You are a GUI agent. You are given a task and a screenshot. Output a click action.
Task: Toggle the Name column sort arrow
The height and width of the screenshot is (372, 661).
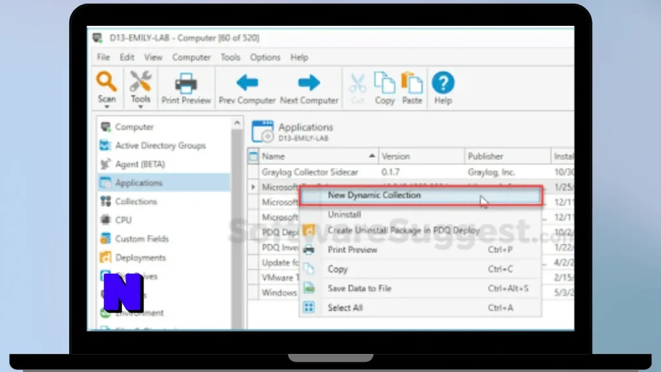point(371,156)
